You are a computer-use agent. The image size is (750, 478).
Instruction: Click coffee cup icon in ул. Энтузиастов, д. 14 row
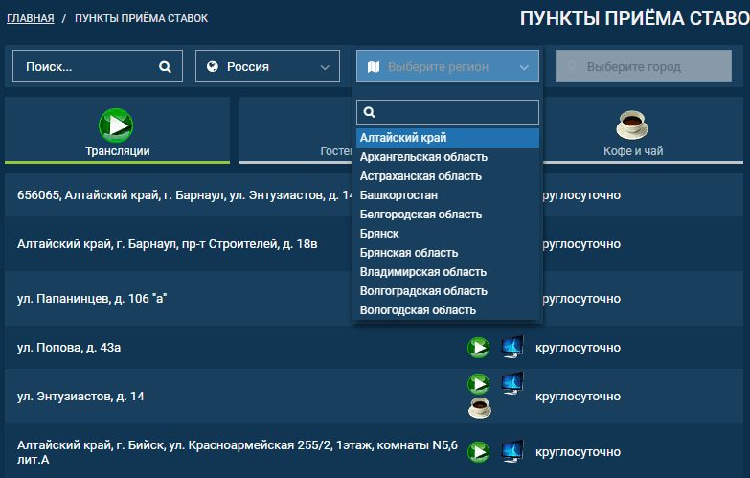[479, 408]
